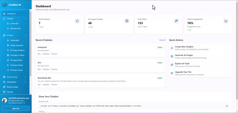Viewport: 238px width, 113px height.
Task: Click the Banner Design brush icon
Action: coord(4,87)
